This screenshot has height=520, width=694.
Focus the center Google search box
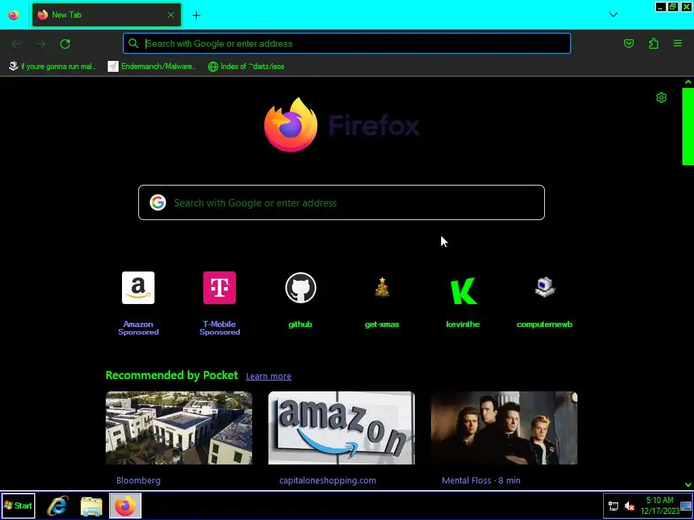[x=342, y=202]
